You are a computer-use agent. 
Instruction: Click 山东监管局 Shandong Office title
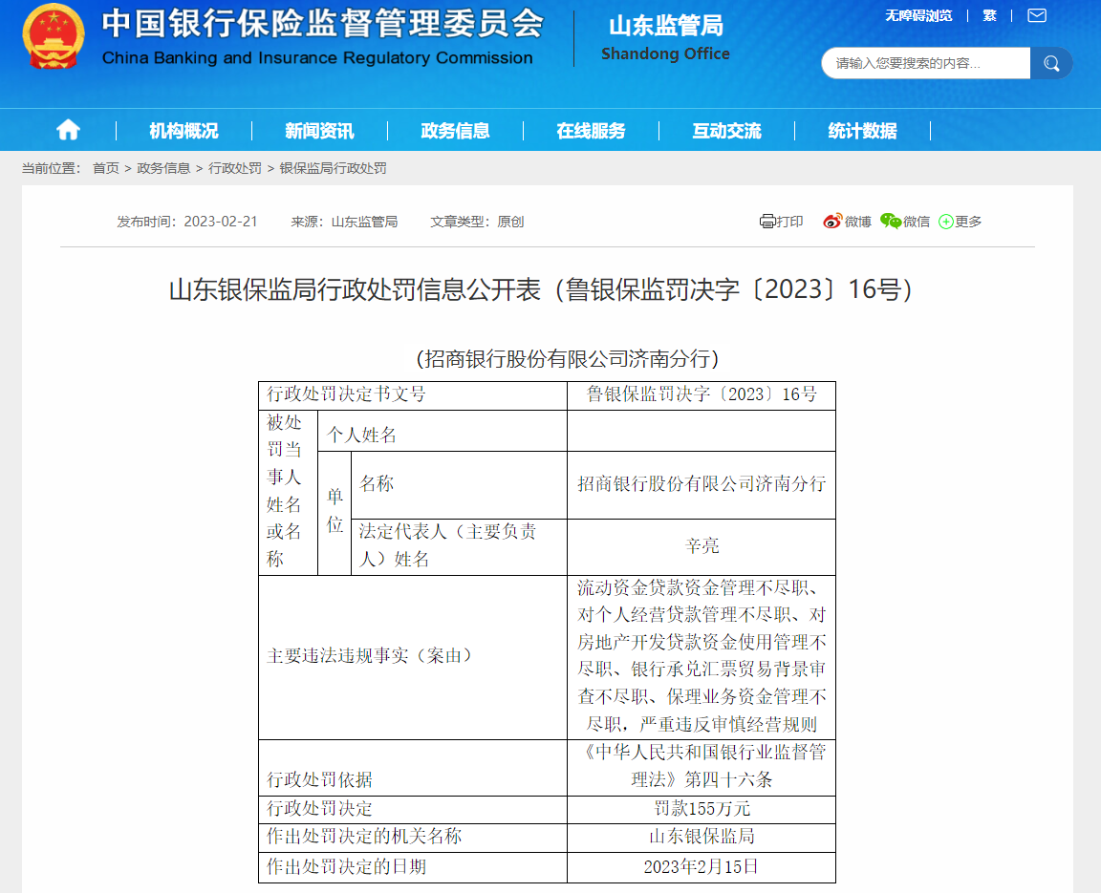click(x=665, y=38)
